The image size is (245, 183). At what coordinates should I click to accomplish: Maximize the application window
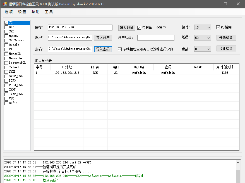[x=225, y=4]
